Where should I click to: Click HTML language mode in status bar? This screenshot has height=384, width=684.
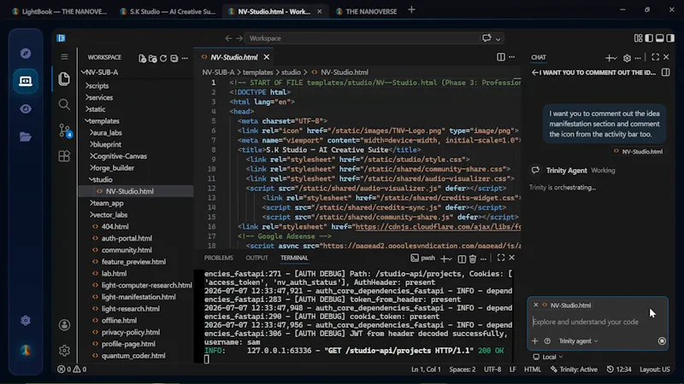coord(532,369)
